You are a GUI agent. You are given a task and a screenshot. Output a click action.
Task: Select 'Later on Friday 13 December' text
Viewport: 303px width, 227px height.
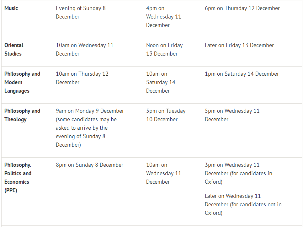[x=239, y=45]
